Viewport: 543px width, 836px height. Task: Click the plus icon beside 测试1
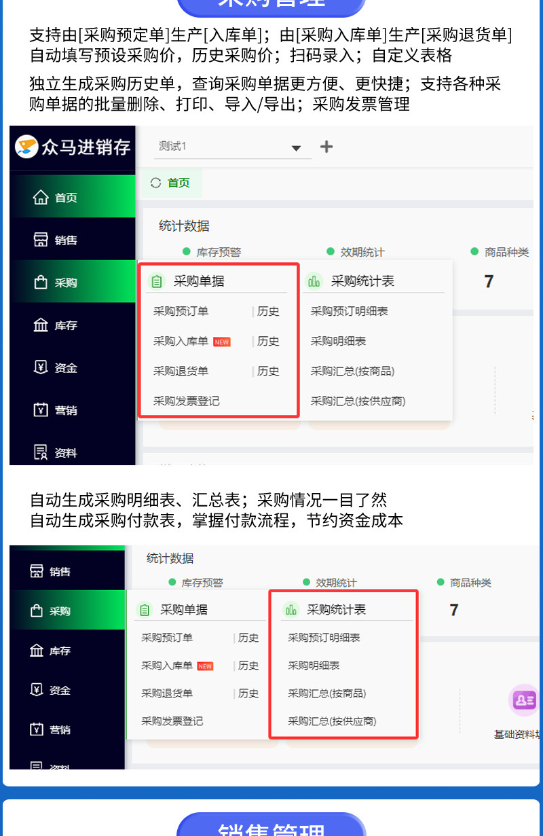pyautogui.click(x=326, y=147)
